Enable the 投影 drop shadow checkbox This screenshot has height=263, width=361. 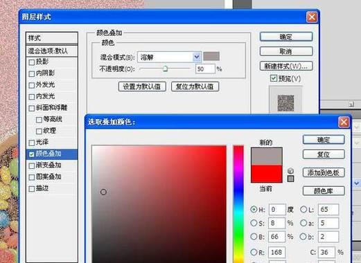coord(32,62)
